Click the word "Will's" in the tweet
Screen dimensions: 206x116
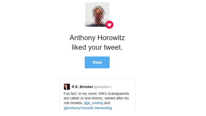tap(102, 94)
